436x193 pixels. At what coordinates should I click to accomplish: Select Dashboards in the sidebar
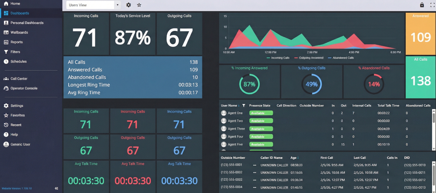31,13
